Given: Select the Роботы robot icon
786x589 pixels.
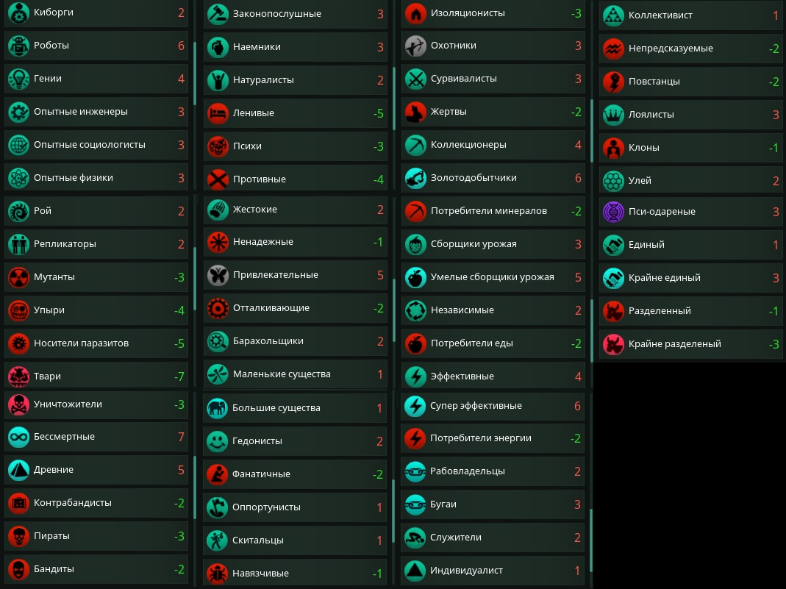Looking at the screenshot, I should (18, 46).
